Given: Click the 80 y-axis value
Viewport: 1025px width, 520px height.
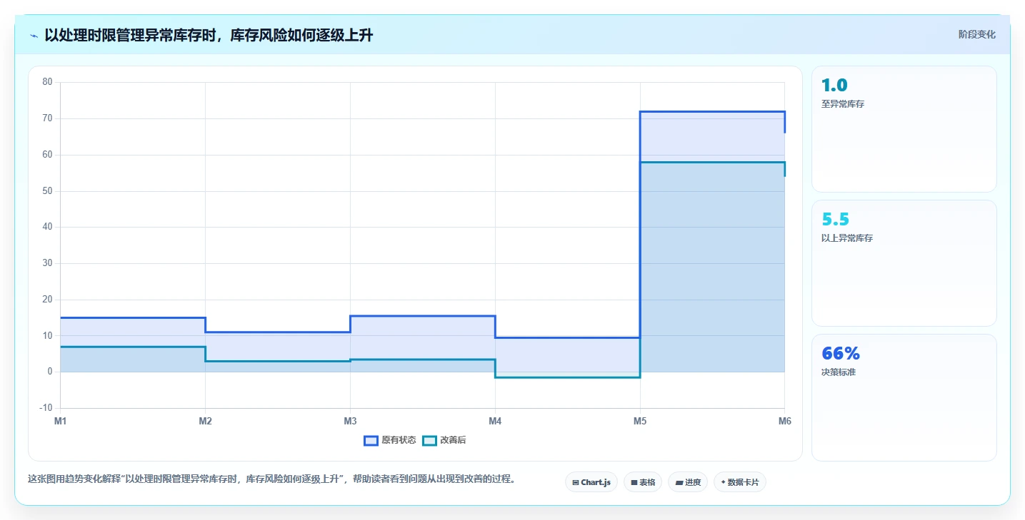Looking at the screenshot, I should (x=47, y=82).
